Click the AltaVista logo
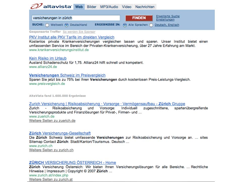 51,6
